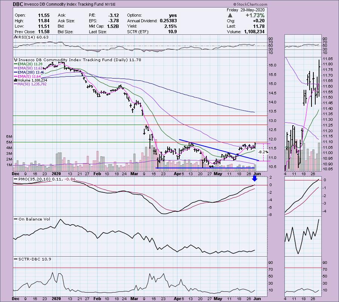This screenshot has width=339, height=302.
Task: Click the small chart icon beside RSI(14)
Action: click(15, 37)
